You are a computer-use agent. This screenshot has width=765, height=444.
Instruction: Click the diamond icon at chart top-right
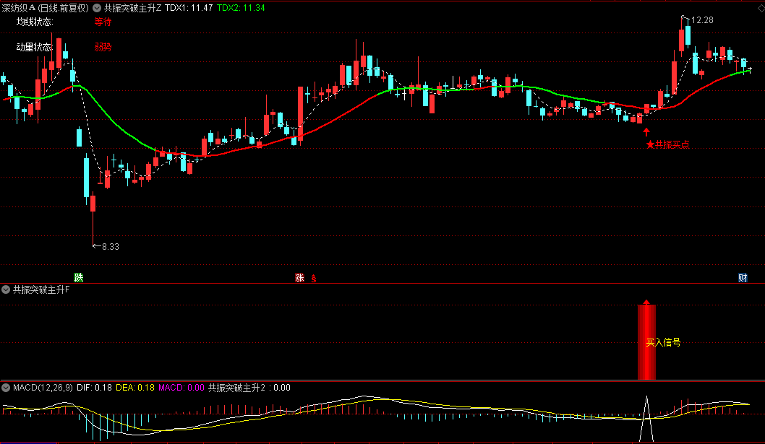[760, 8]
